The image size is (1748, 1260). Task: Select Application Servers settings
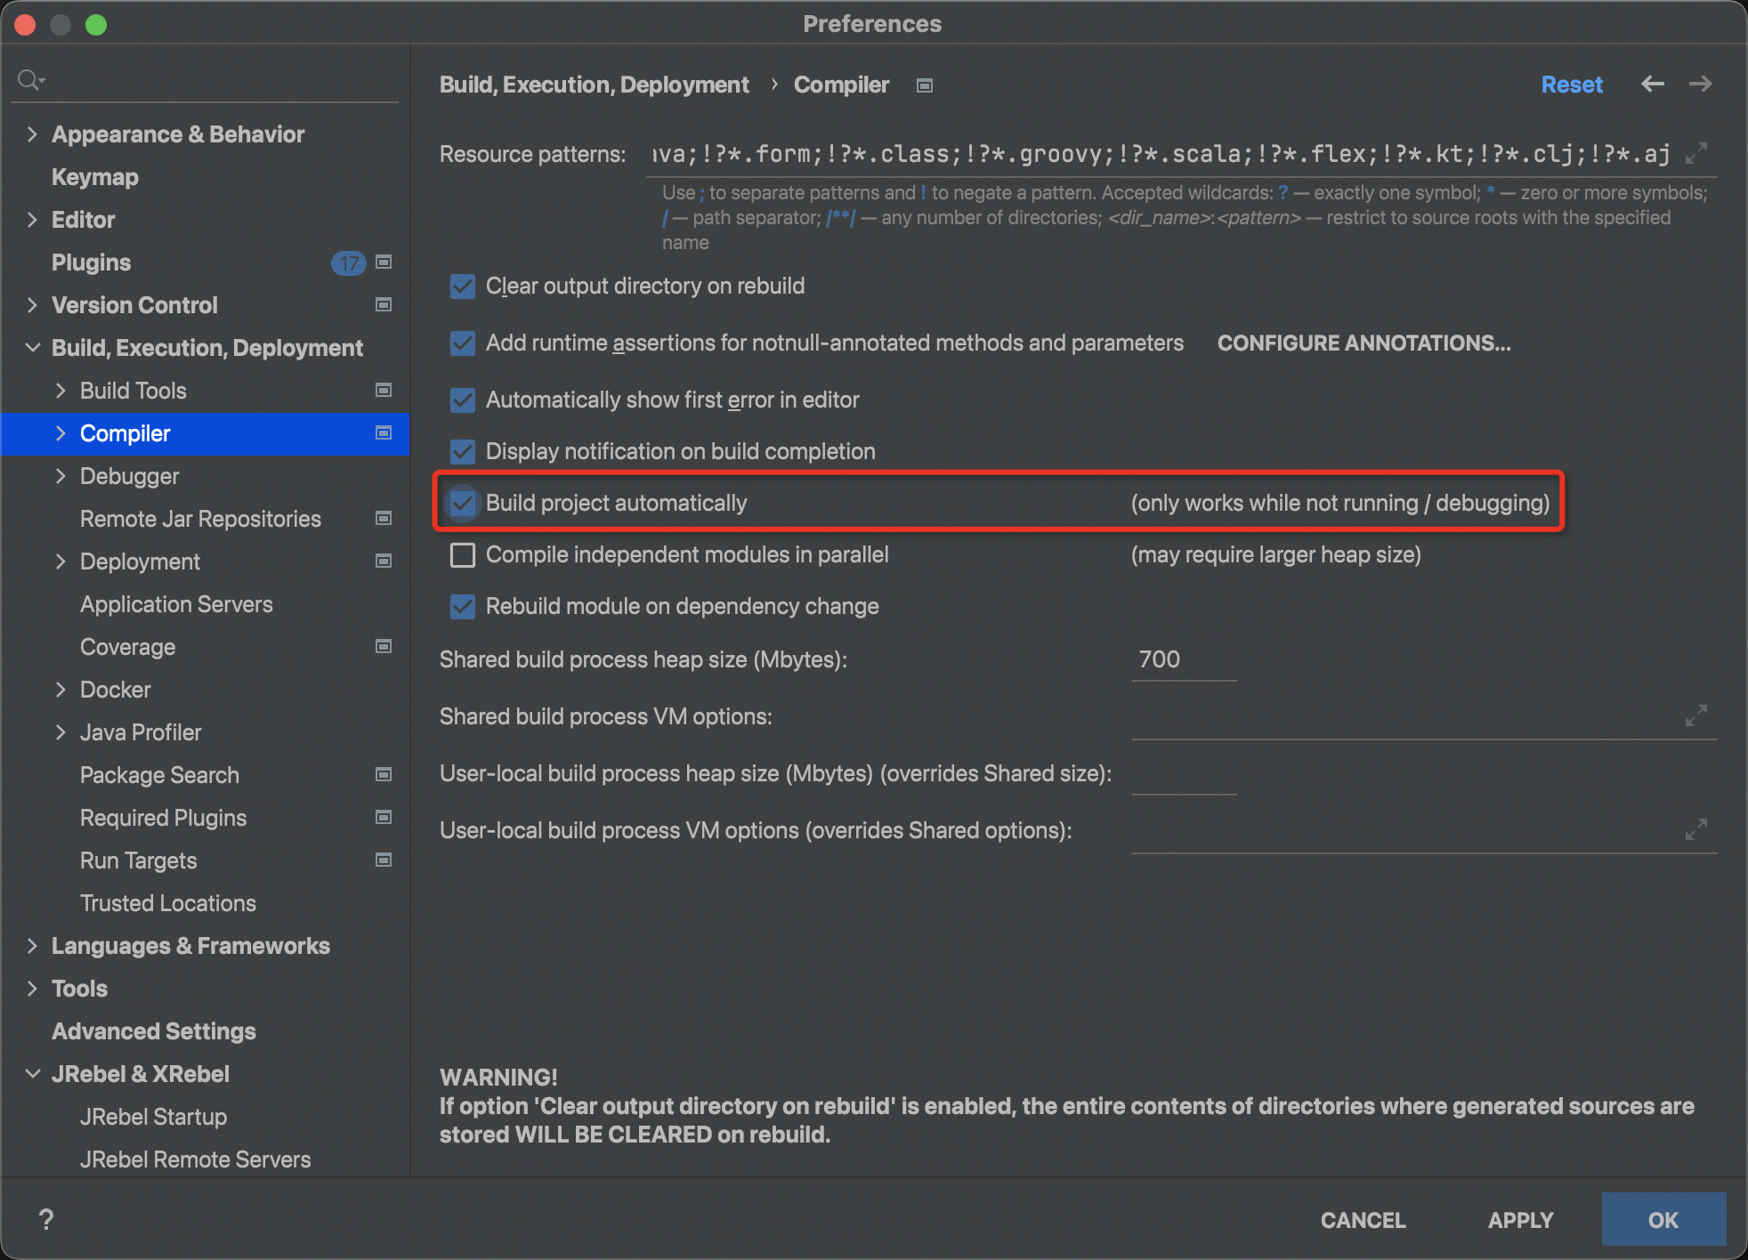[176, 604]
